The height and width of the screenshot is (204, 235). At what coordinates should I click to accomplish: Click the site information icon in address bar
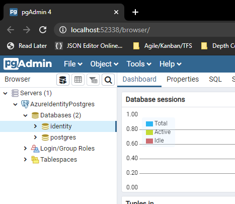click(x=63, y=30)
